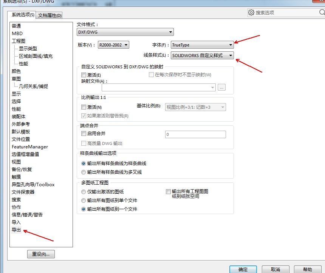The image size is (325, 273).
Task: Click 确定 button
Action: coord(243,270)
